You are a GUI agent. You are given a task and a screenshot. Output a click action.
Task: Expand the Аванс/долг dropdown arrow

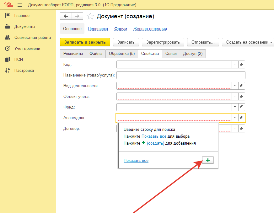235,118
